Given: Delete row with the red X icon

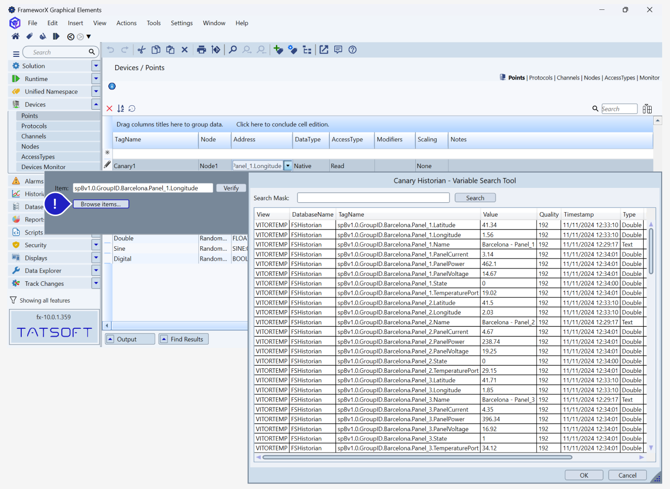Looking at the screenshot, I should point(110,109).
